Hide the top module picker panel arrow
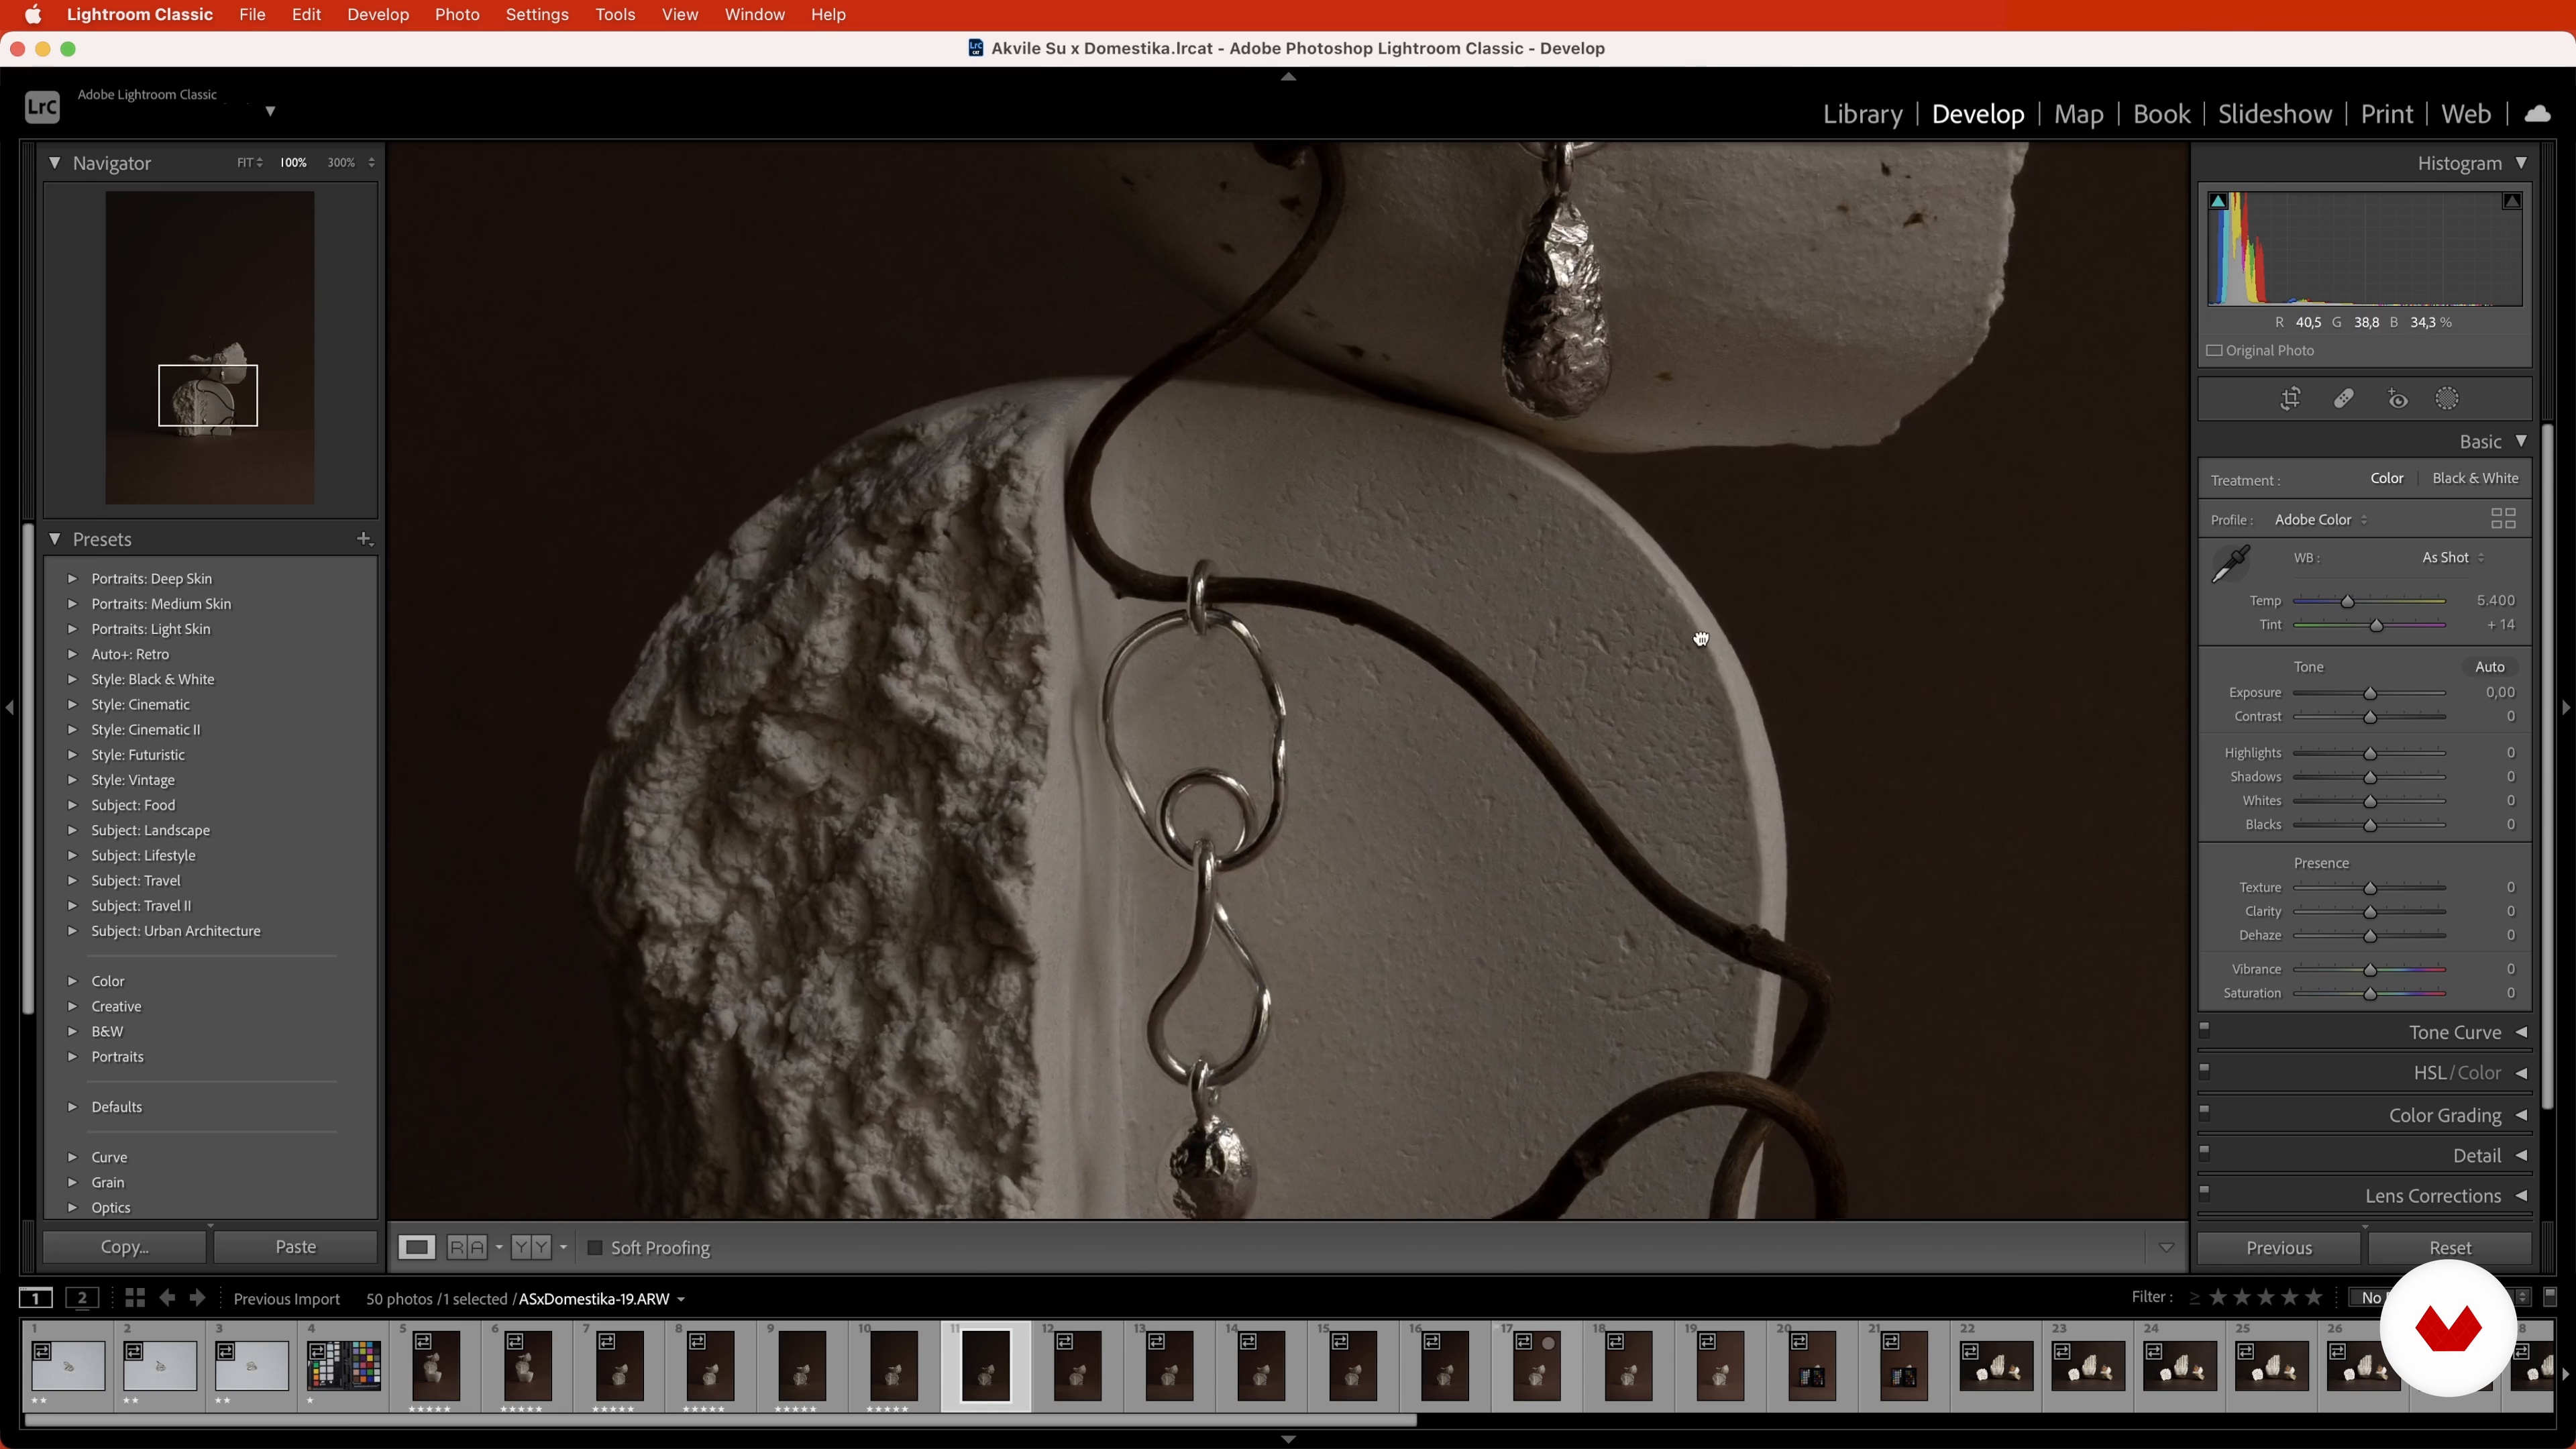This screenshot has height=1449, width=2576. tap(1288, 77)
